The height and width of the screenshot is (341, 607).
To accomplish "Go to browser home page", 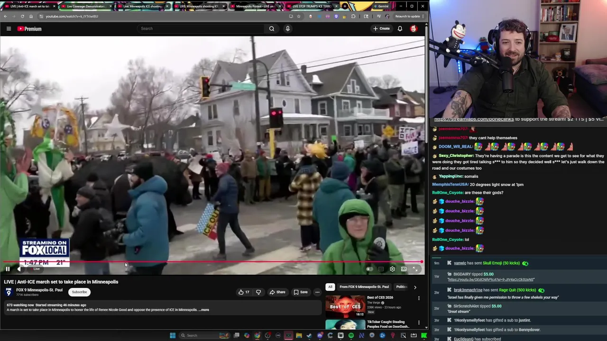I will pos(31,16).
